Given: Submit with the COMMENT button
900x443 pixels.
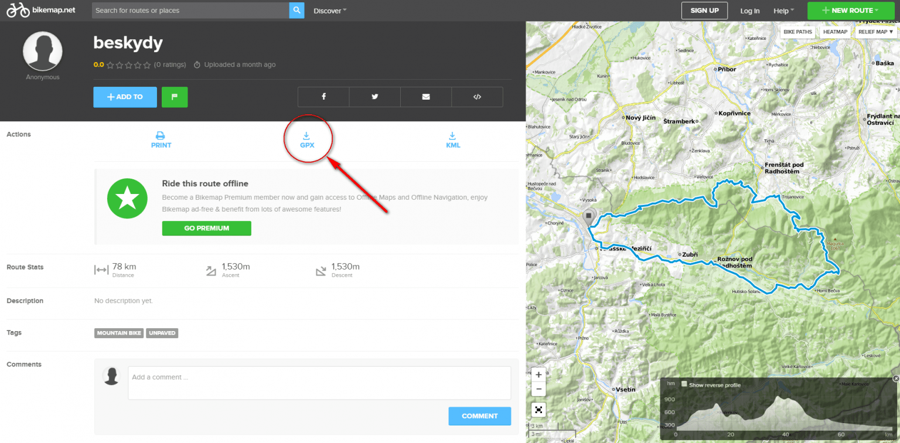Looking at the screenshot, I should pos(479,416).
